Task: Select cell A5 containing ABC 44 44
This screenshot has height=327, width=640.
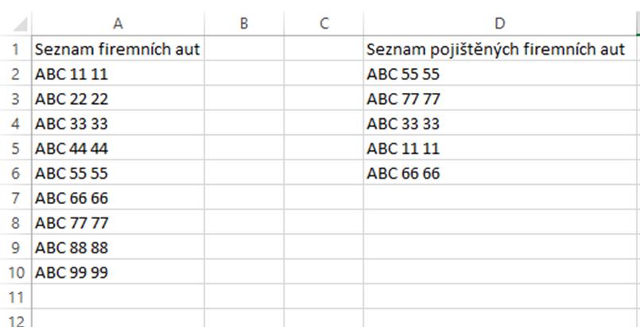Action: [118, 148]
